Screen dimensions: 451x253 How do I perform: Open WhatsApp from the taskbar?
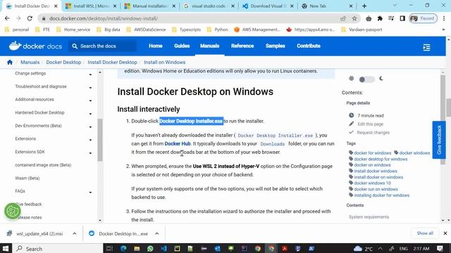[x=150, y=248]
